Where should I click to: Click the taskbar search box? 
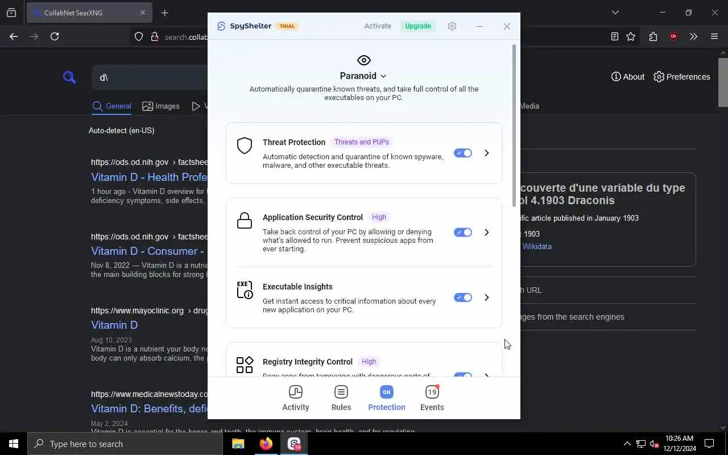[125, 444]
